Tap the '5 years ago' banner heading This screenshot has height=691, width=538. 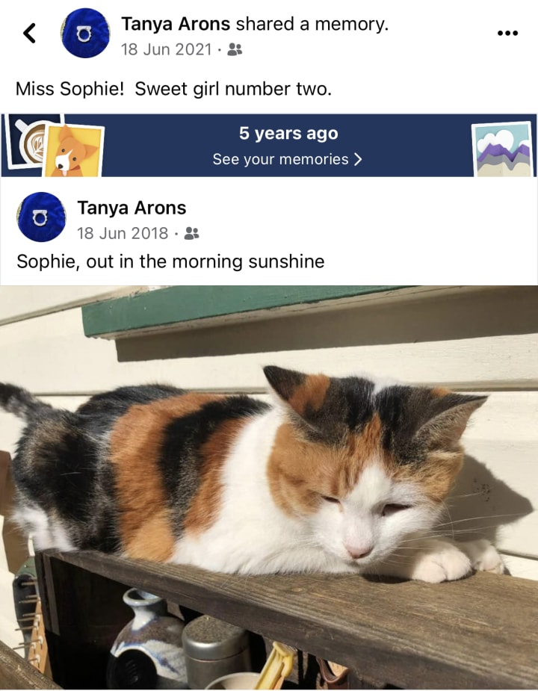(288, 133)
